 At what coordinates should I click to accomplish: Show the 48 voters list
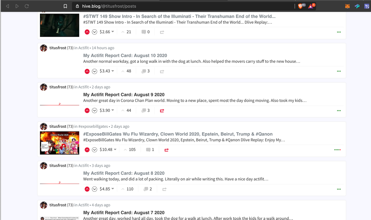[126, 71]
